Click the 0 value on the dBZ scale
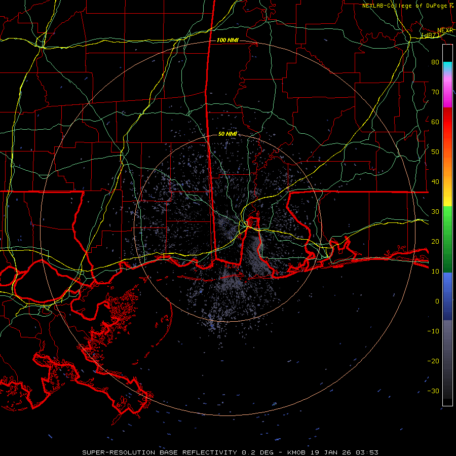The width and height of the screenshot is (456, 456). [x=437, y=301]
